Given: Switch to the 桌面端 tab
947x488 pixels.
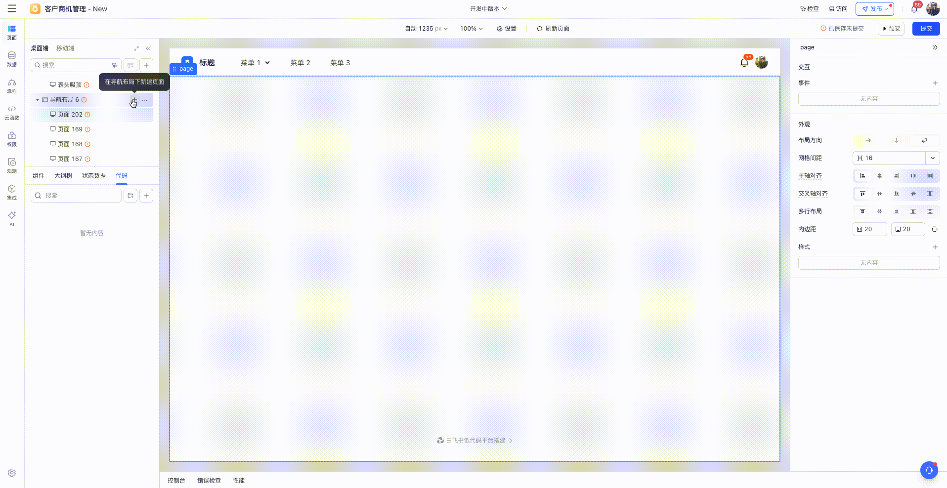Looking at the screenshot, I should coord(40,48).
